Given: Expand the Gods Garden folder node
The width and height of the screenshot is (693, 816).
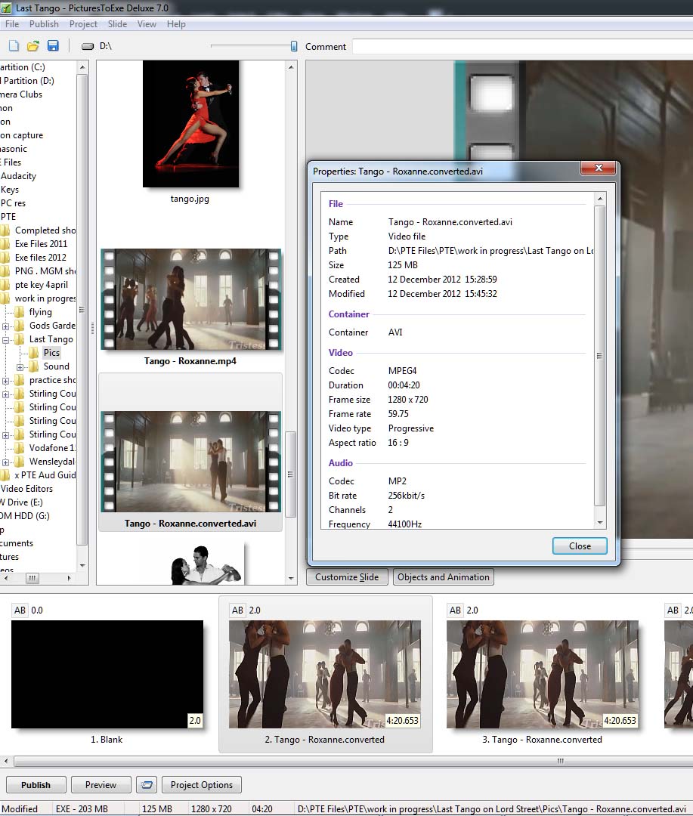Looking at the screenshot, I should pyautogui.click(x=6, y=326).
